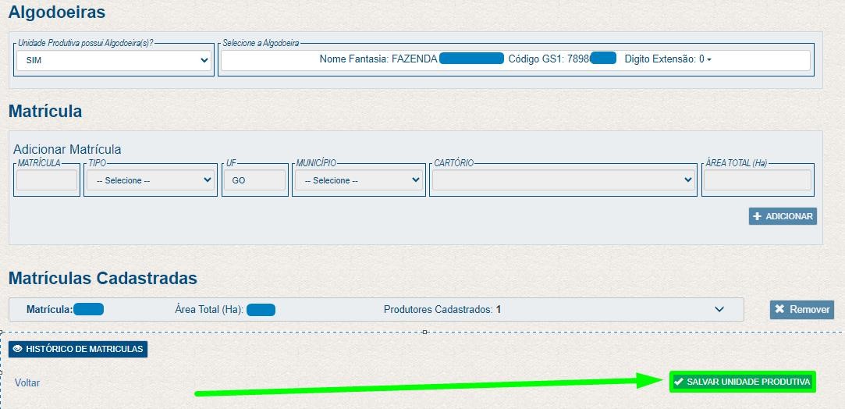845x409 pixels.
Task: Click the X icon on Remover button
Action: (779, 310)
